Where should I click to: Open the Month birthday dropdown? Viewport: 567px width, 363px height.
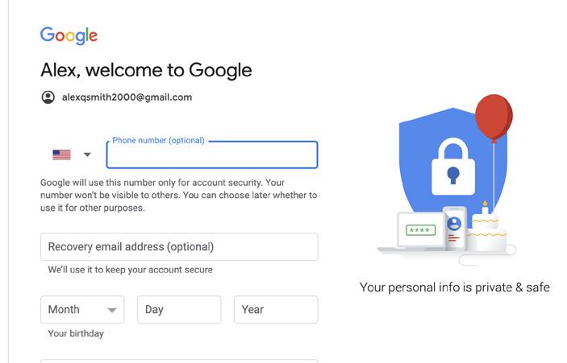click(x=82, y=310)
